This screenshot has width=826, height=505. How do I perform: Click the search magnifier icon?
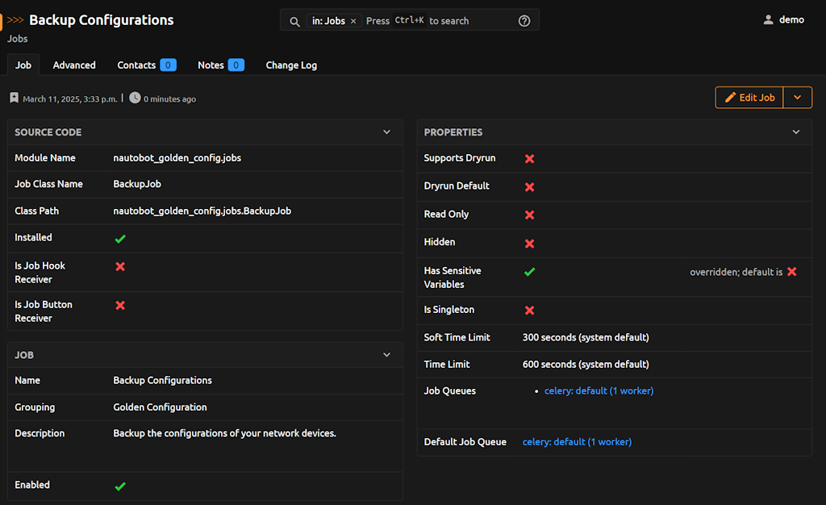(294, 21)
